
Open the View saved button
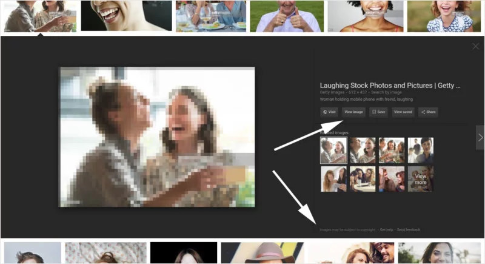click(x=403, y=112)
